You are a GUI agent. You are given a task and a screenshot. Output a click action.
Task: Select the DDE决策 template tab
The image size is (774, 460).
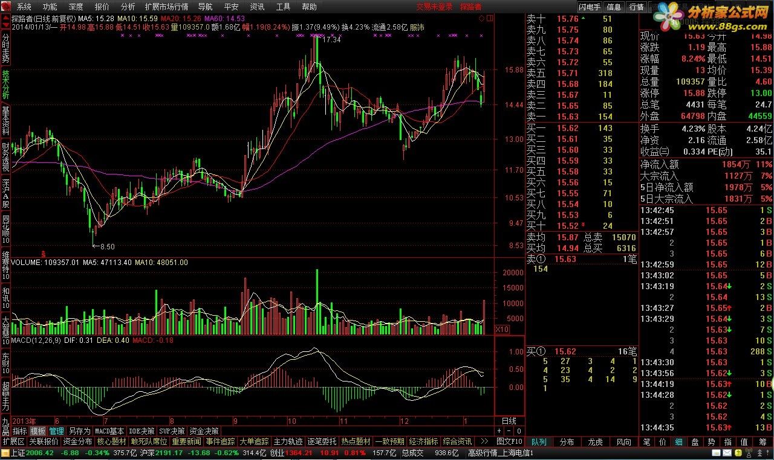pos(142,431)
